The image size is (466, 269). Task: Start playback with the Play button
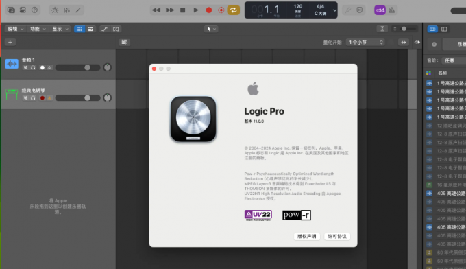(x=195, y=10)
